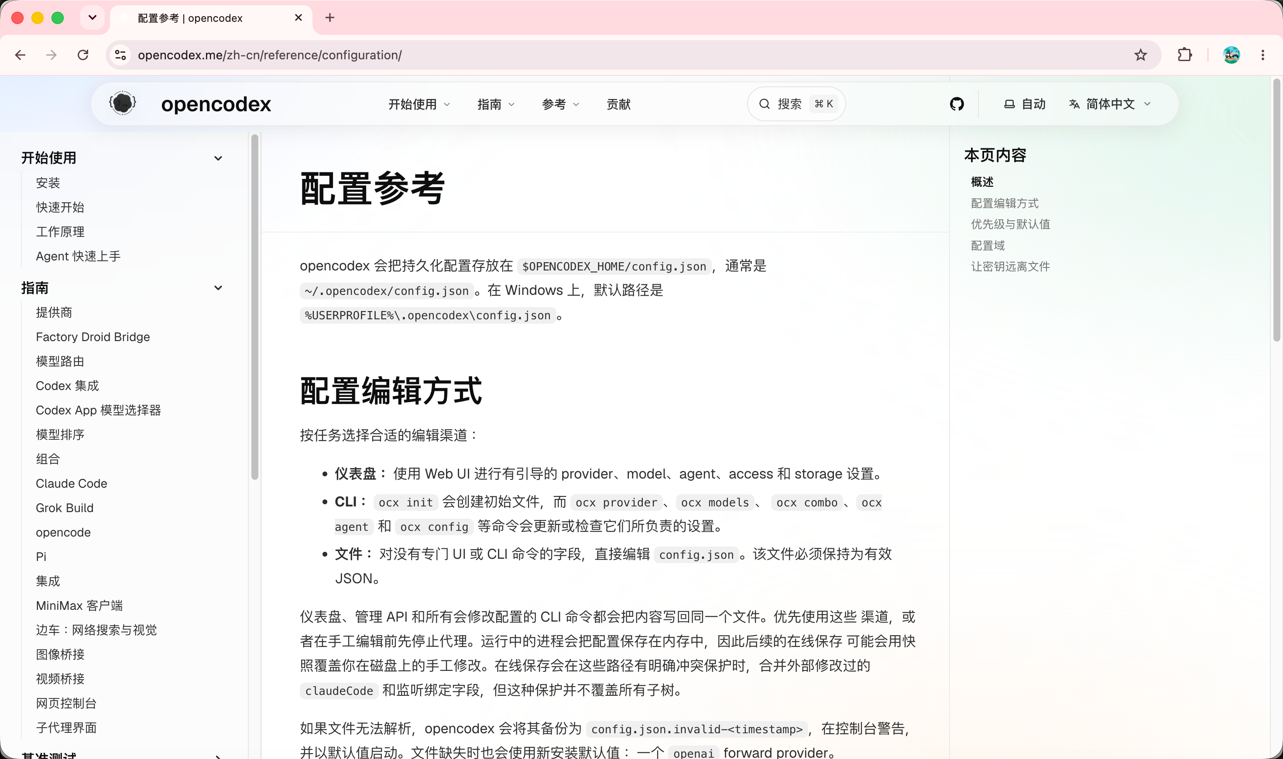Reload the page
This screenshot has height=759, width=1283.
pyautogui.click(x=83, y=55)
